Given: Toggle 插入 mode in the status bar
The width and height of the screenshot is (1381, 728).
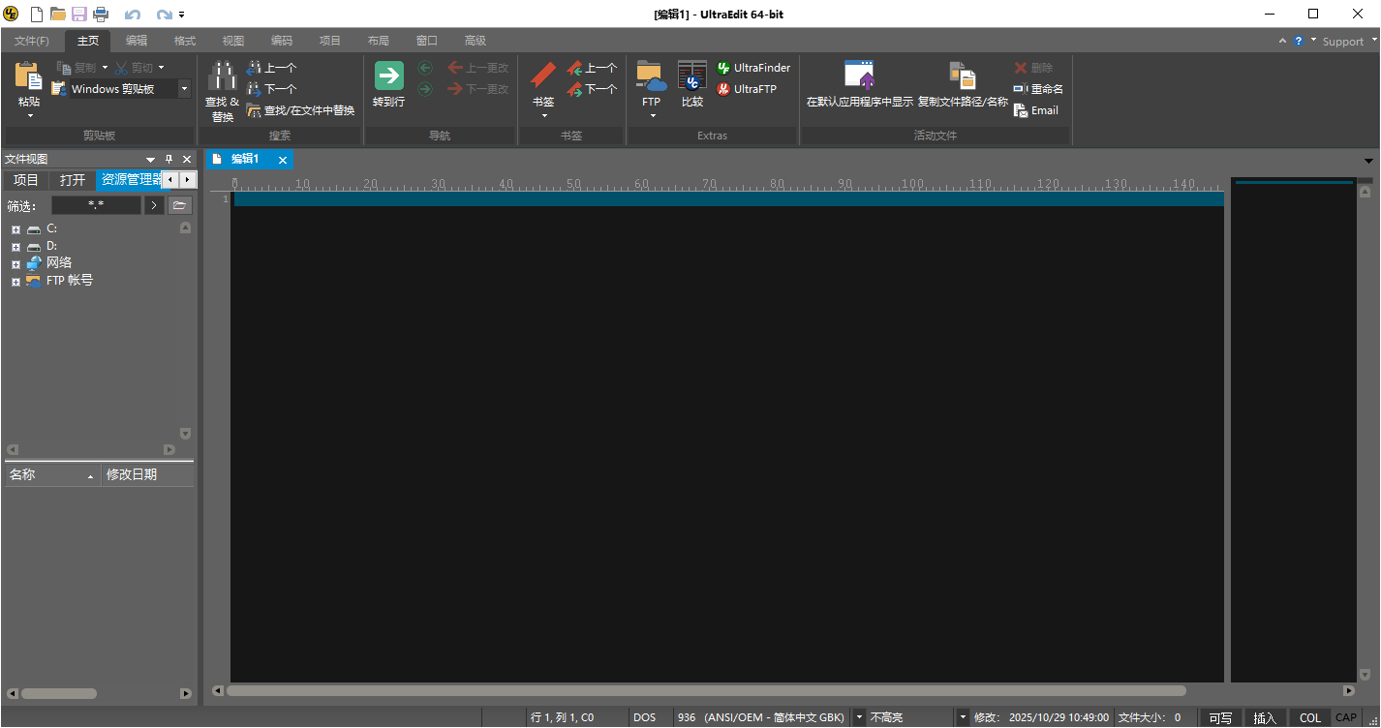Looking at the screenshot, I should 1266,716.
